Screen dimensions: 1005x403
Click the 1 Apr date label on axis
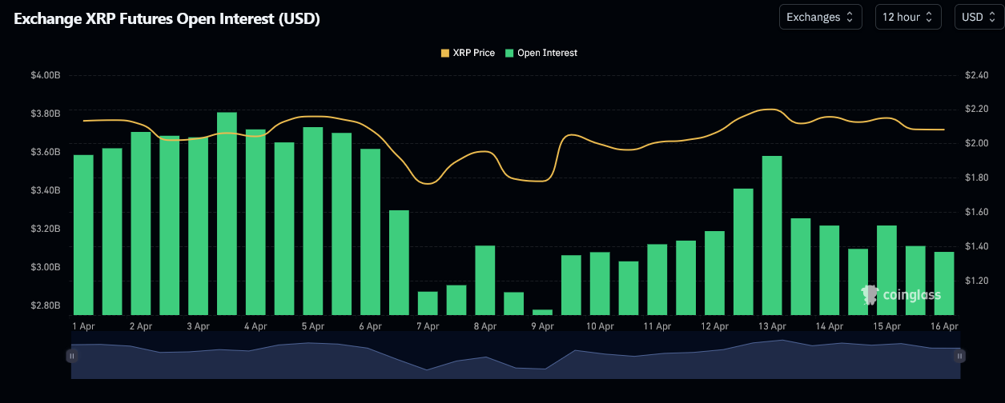pos(83,326)
